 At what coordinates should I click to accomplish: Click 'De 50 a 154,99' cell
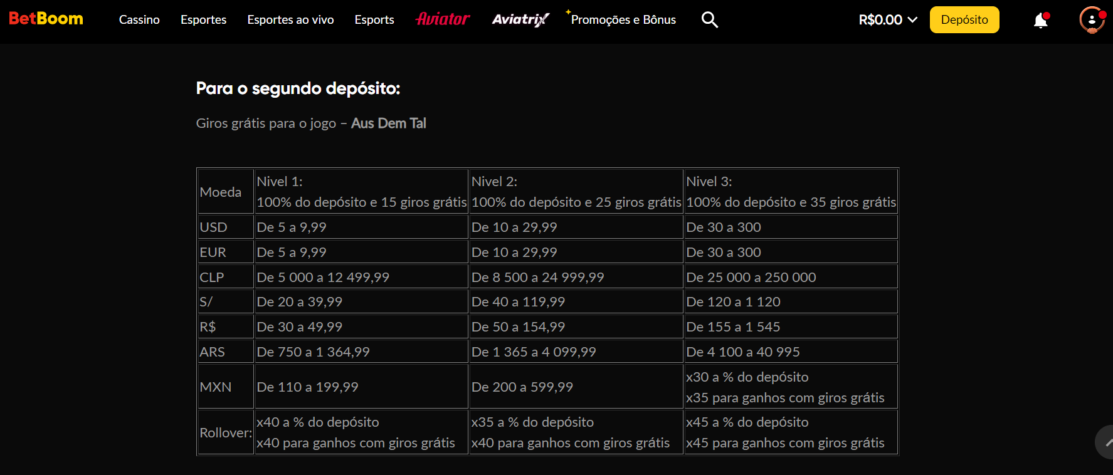576,326
